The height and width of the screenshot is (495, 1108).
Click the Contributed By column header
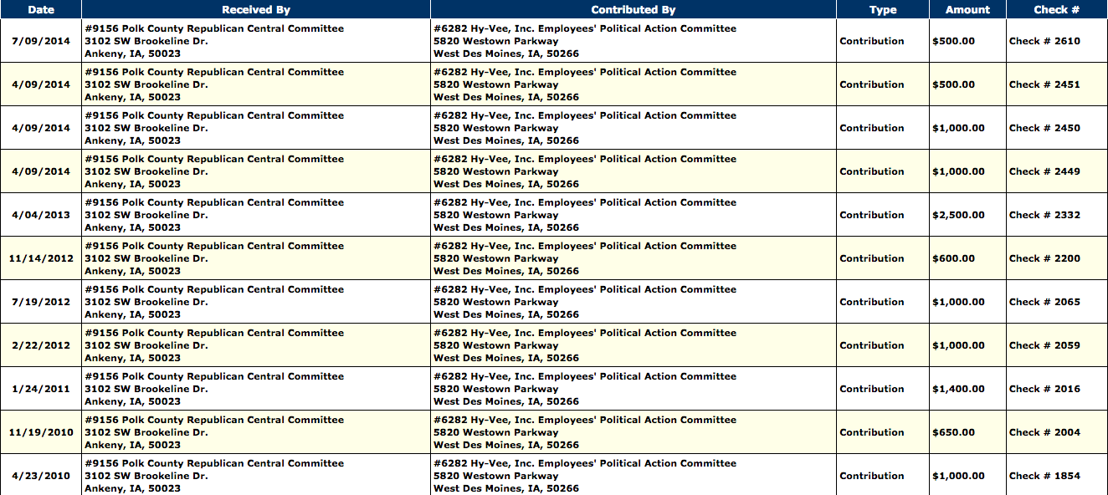coord(634,10)
